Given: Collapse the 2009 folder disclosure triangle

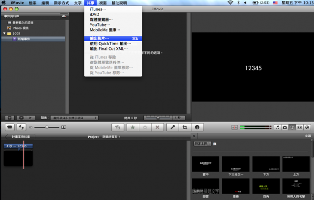Looking at the screenshot, I should [x=4, y=33].
